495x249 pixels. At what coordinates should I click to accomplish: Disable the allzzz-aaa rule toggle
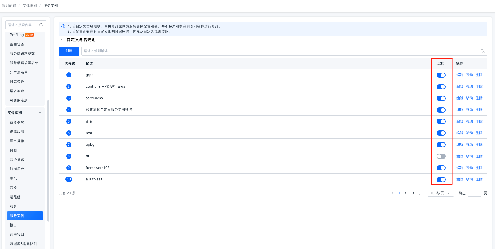(441, 180)
